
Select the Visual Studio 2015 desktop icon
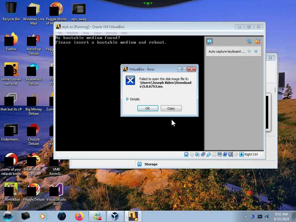click(56, 194)
